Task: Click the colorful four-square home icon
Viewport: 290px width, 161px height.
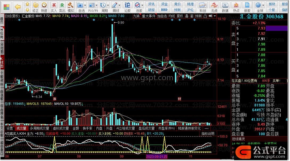Action: 6,7
